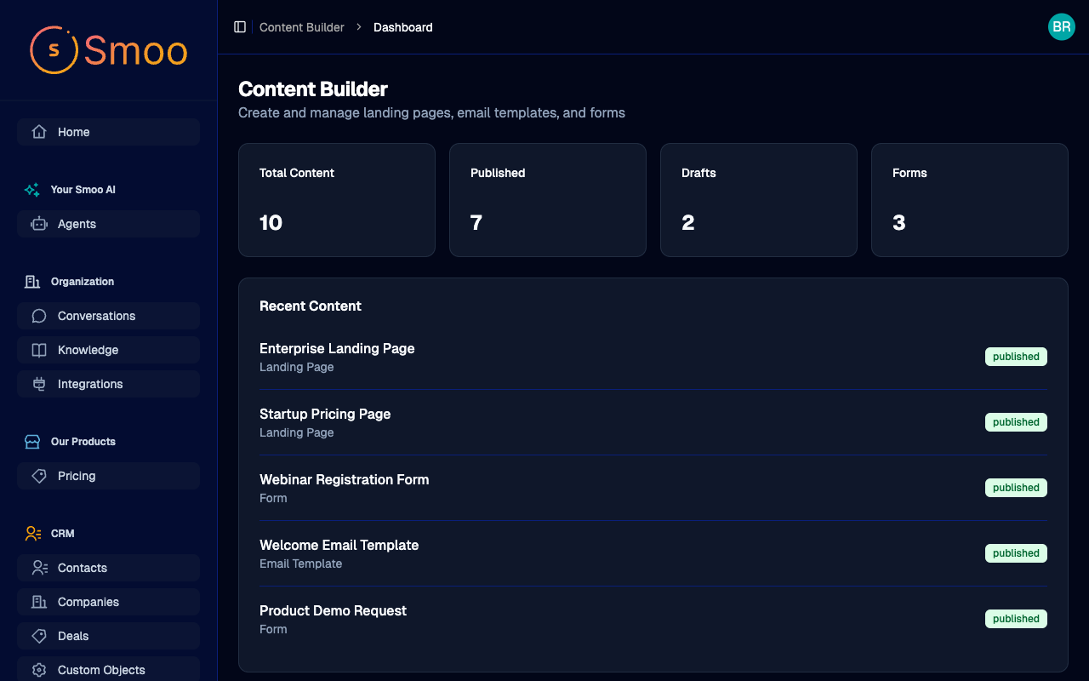This screenshot has width=1089, height=681.
Task: Click the Content Builder breadcrumb
Action: (302, 27)
